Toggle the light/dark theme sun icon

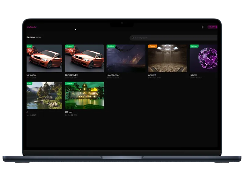tap(203, 27)
